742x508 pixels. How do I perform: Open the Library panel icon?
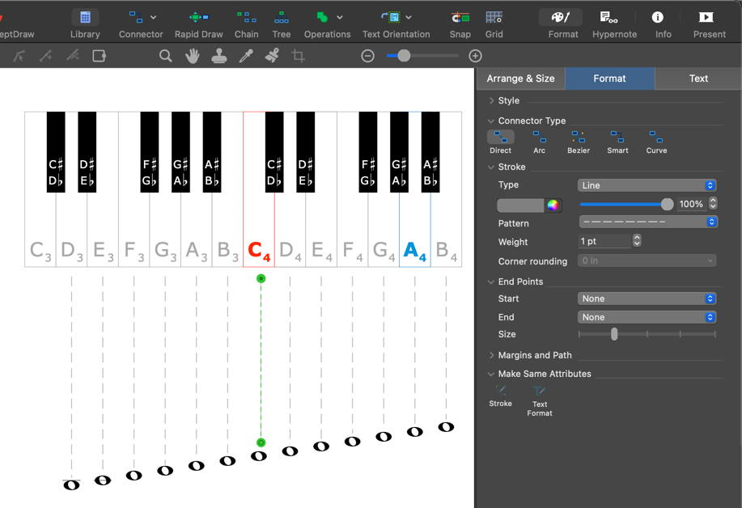(85, 18)
